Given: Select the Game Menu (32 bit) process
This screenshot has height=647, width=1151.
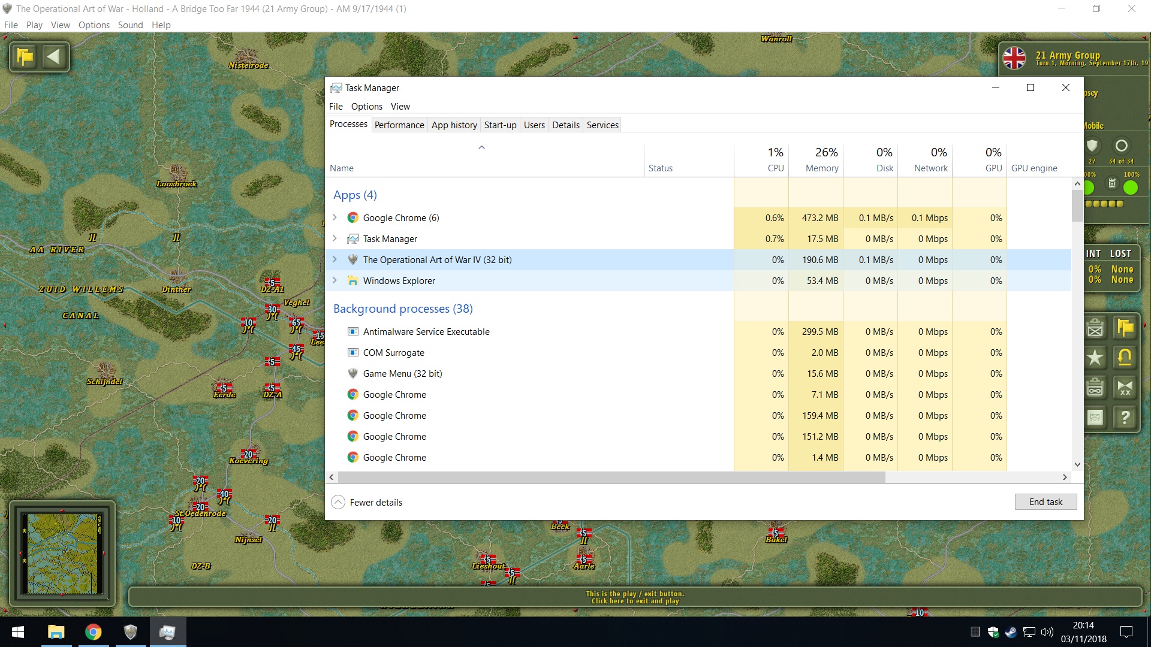Looking at the screenshot, I should [x=698, y=373].
